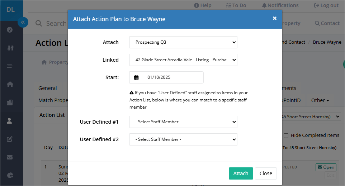345x186 pixels.
Task: Close the Attach Action Plan dialog with X
Action: point(275,18)
